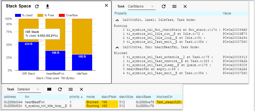Screen dimensions: 255x111
Task: Close the Task Detailed view
Action: click(81, 89)
